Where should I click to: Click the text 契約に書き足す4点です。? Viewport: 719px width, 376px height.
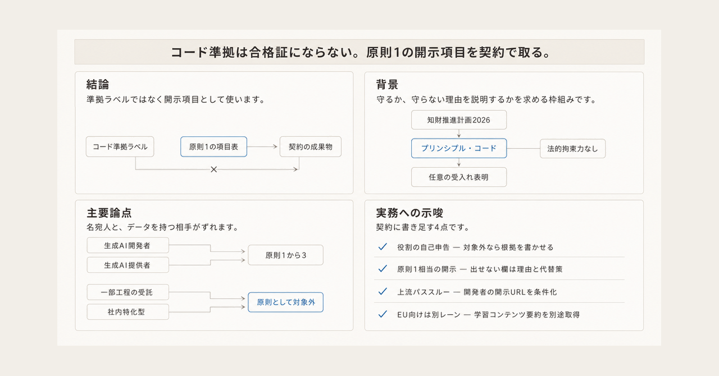(x=422, y=227)
